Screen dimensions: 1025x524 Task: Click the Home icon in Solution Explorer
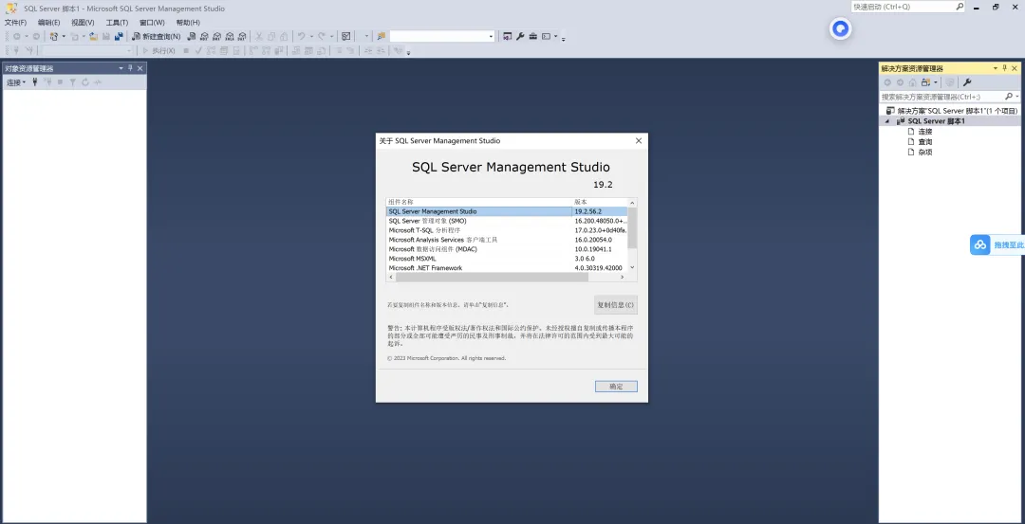[913, 82]
